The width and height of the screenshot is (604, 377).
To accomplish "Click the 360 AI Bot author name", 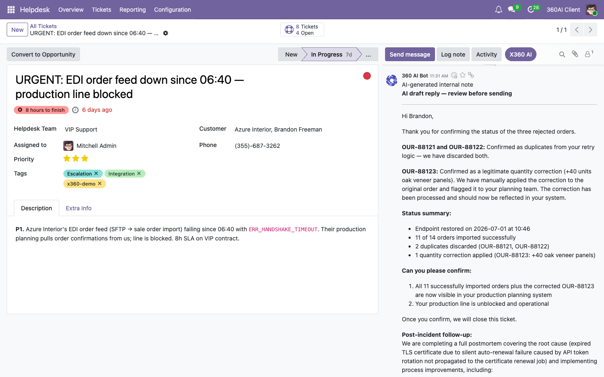I will pos(415,76).
